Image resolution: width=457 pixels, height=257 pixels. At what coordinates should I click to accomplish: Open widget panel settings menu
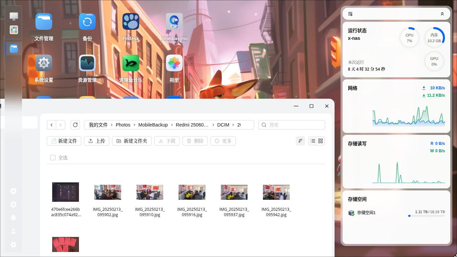pyautogui.click(x=350, y=14)
